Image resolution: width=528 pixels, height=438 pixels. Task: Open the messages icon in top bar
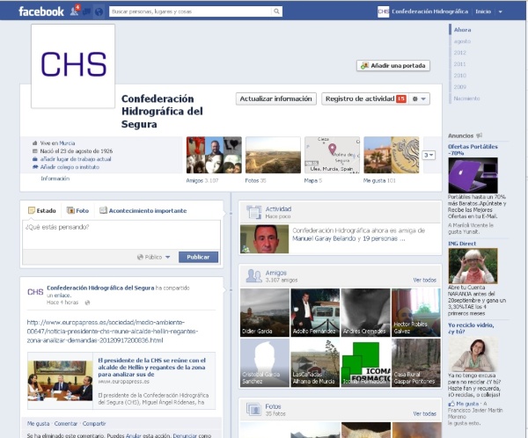point(86,11)
